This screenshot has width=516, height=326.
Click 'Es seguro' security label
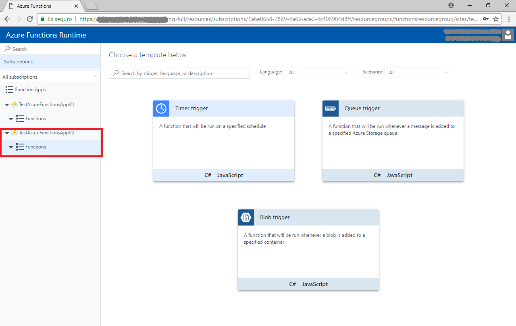60,19
